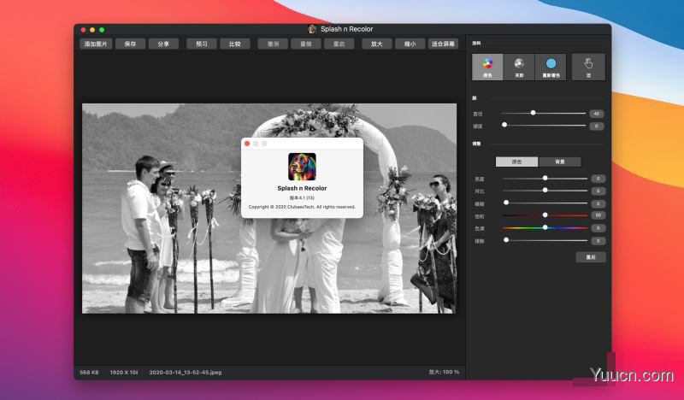Image resolution: width=684 pixels, height=400 pixels.
Task: Click the main window green zoom button
Action: [x=102, y=30]
